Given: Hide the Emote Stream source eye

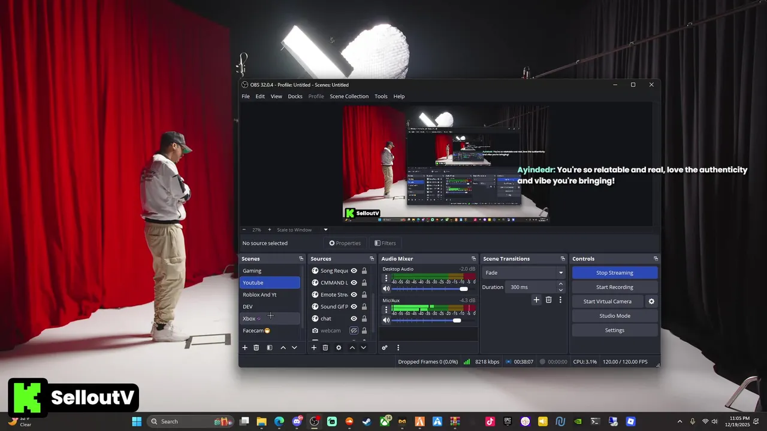Looking at the screenshot, I should coord(354,295).
